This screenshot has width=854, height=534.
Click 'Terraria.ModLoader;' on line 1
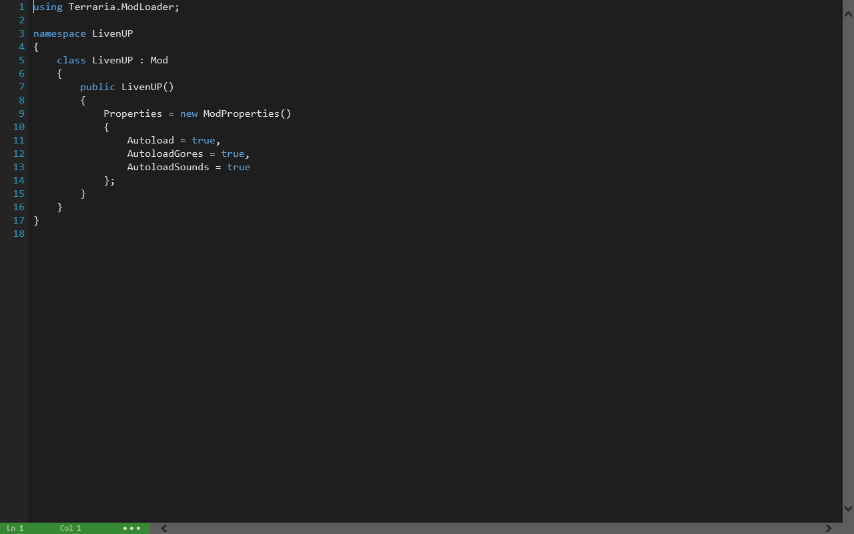[124, 7]
